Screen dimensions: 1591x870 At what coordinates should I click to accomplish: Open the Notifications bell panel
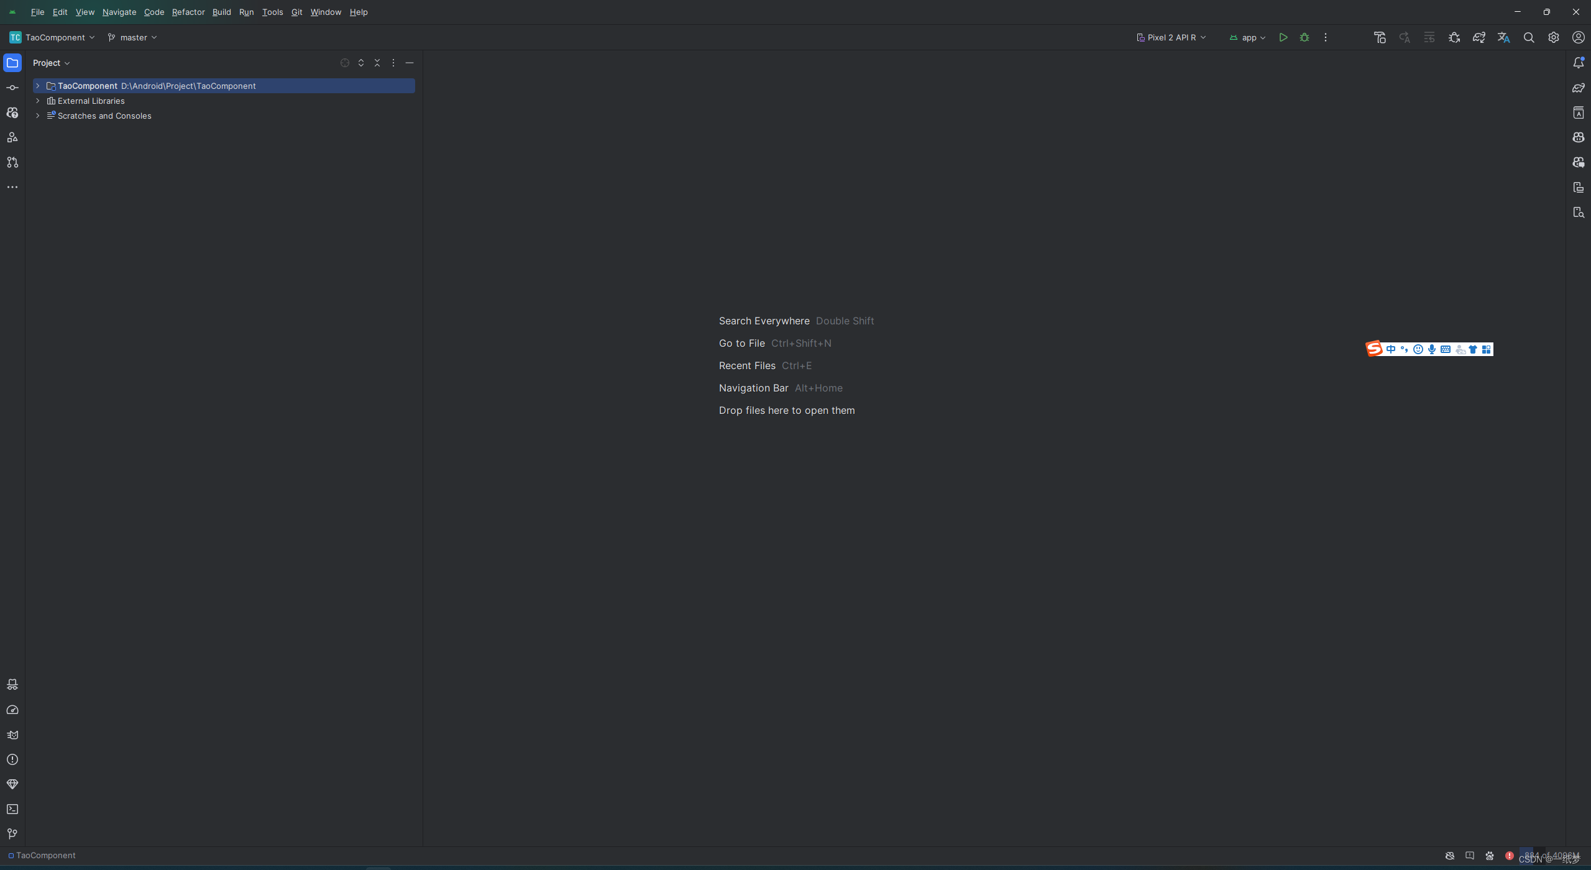click(x=1579, y=63)
